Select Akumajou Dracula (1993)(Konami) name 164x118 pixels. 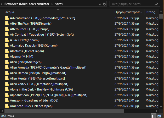click(34, 46)
